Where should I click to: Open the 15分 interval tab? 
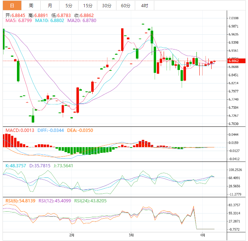coord(88,5)
